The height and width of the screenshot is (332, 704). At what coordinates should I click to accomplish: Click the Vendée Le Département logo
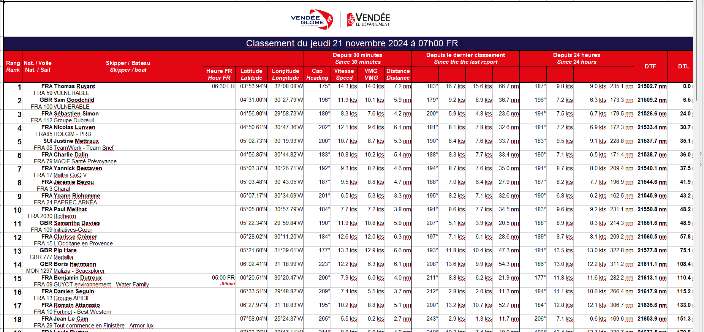[x=369, y=19]
